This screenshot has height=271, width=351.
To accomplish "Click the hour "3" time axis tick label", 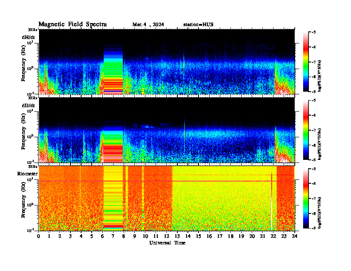I will pos(70,236).
